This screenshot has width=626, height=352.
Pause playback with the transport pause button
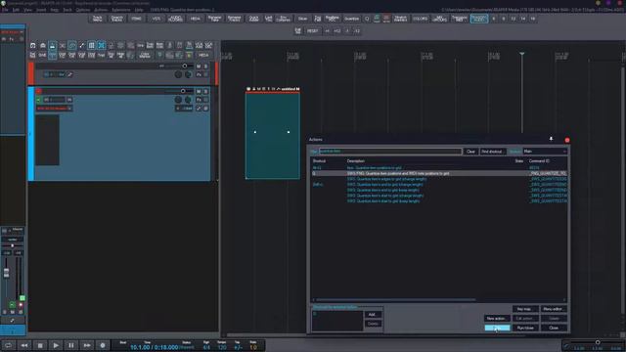71,345
